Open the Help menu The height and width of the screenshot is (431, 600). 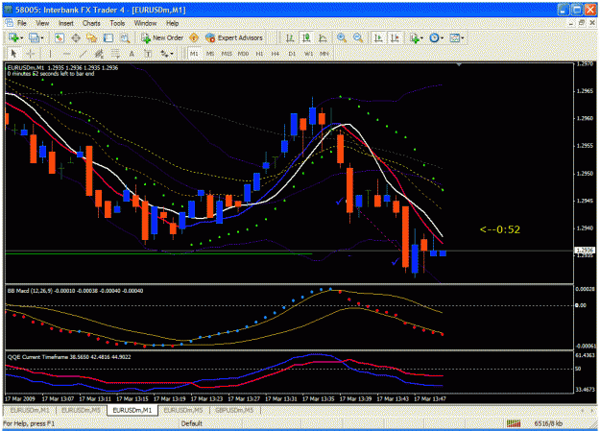[x=172, y=23]
